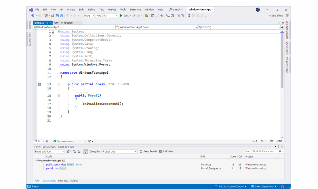
Task: Click the New Project toolbar icon
Action: [46, 16]
